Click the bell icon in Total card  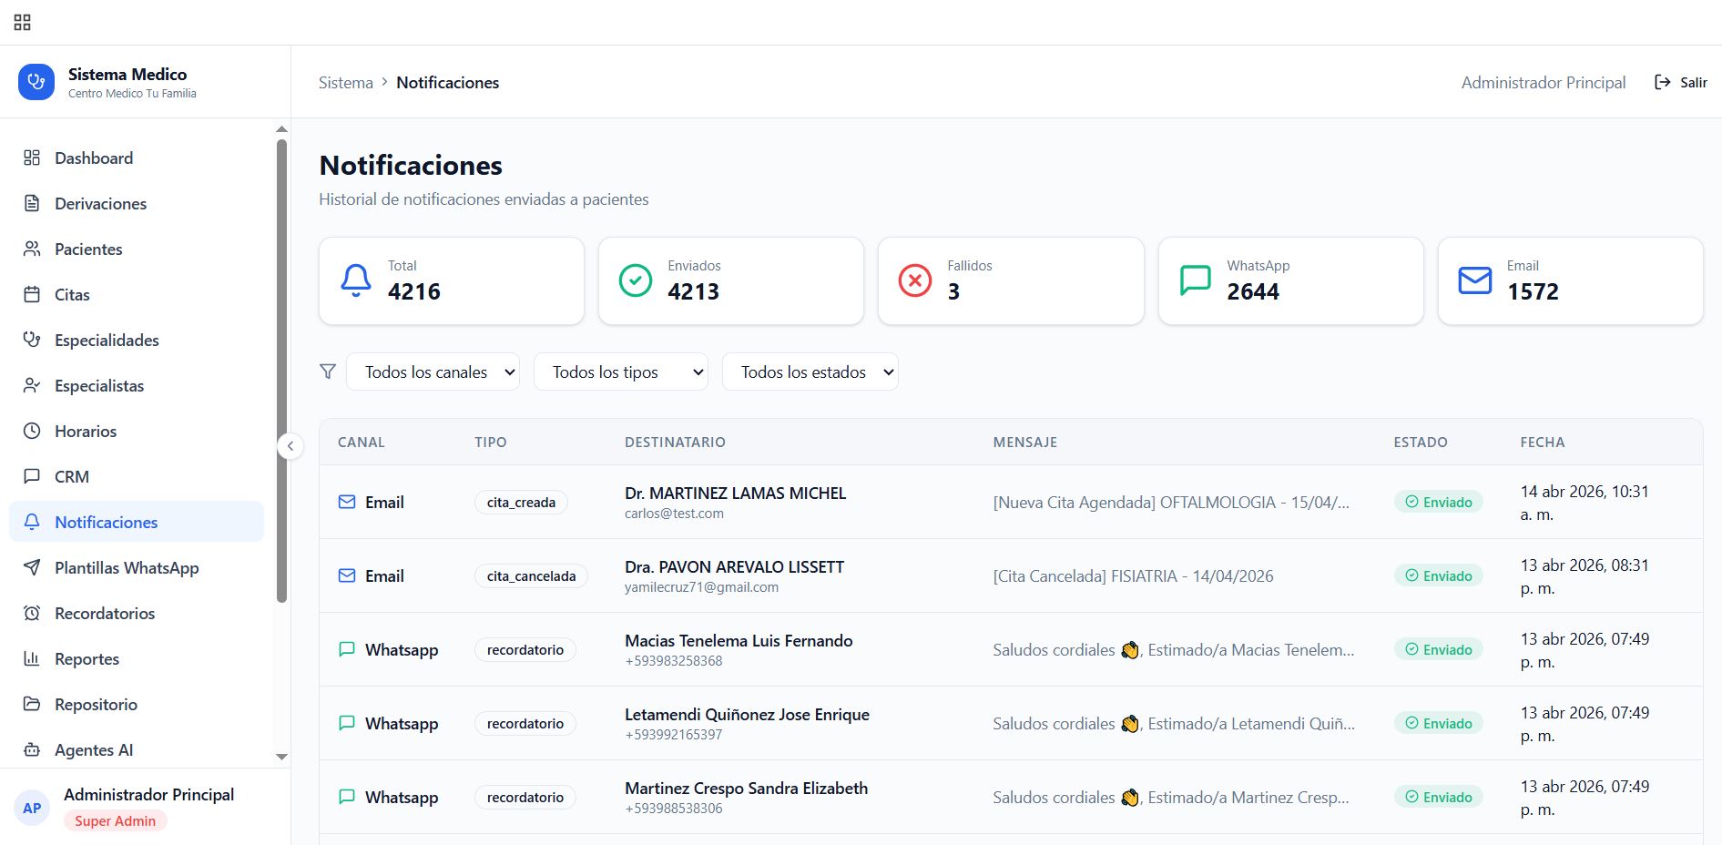356,280
